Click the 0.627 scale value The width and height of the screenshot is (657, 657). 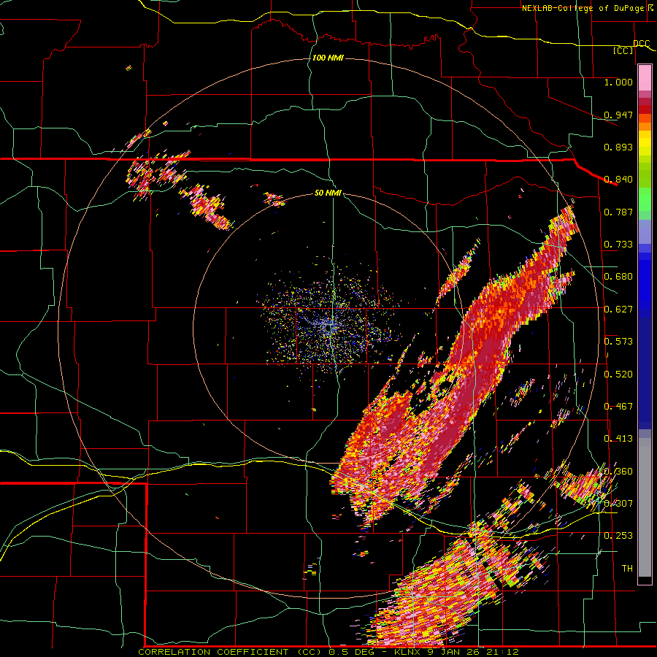pyautogui.click(x=618, y=310)
